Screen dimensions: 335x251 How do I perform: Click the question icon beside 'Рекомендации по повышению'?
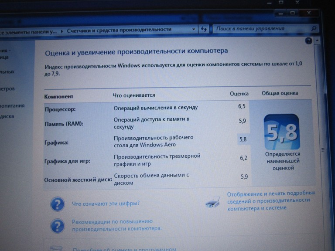(x=57, y=226)
